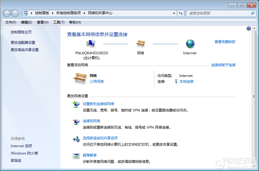Click the refresh icon next to address bar
This screenshot has width=259, height=171.
(181, 13)
